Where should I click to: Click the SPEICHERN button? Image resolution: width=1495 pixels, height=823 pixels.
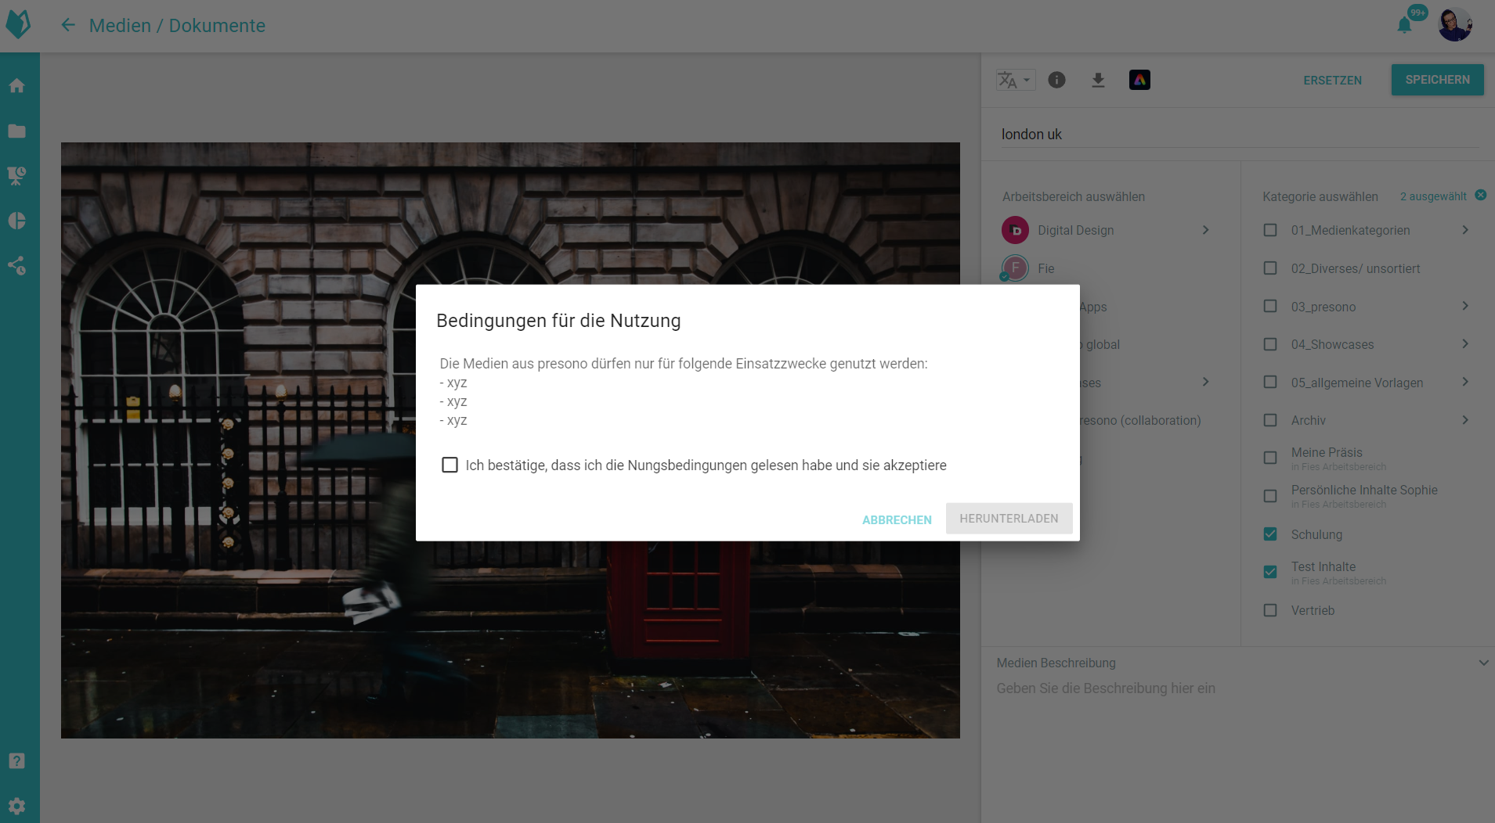[x=1437, y=80]
